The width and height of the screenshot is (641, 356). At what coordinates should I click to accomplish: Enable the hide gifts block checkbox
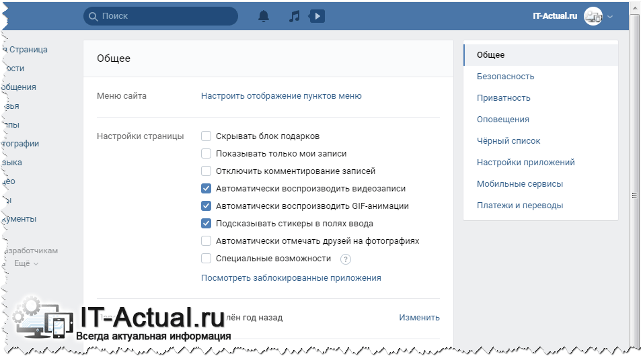206,136
